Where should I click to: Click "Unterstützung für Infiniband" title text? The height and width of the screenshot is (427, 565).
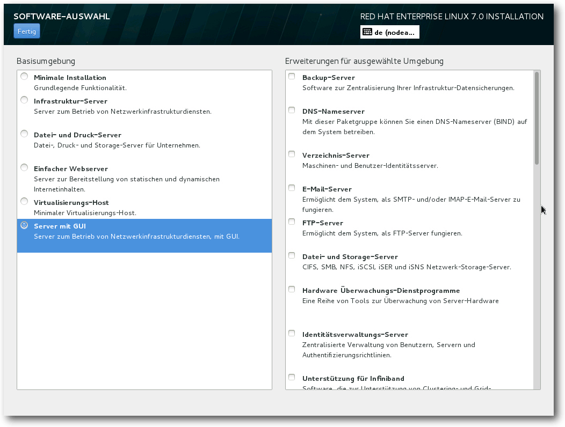coord(353,379)
